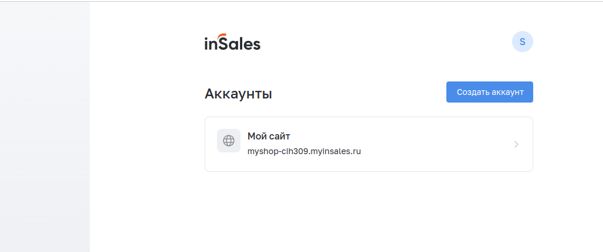Go to the site via the arrow chevron
The width and height of the screenshot is (603, 252).
(516, 144)
